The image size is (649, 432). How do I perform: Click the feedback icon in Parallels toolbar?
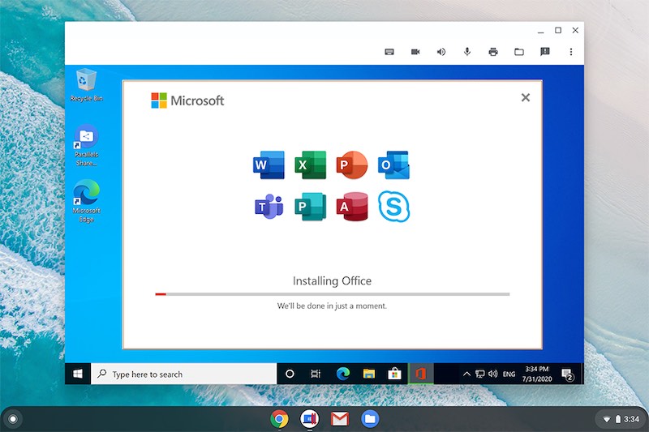[545, 52]
